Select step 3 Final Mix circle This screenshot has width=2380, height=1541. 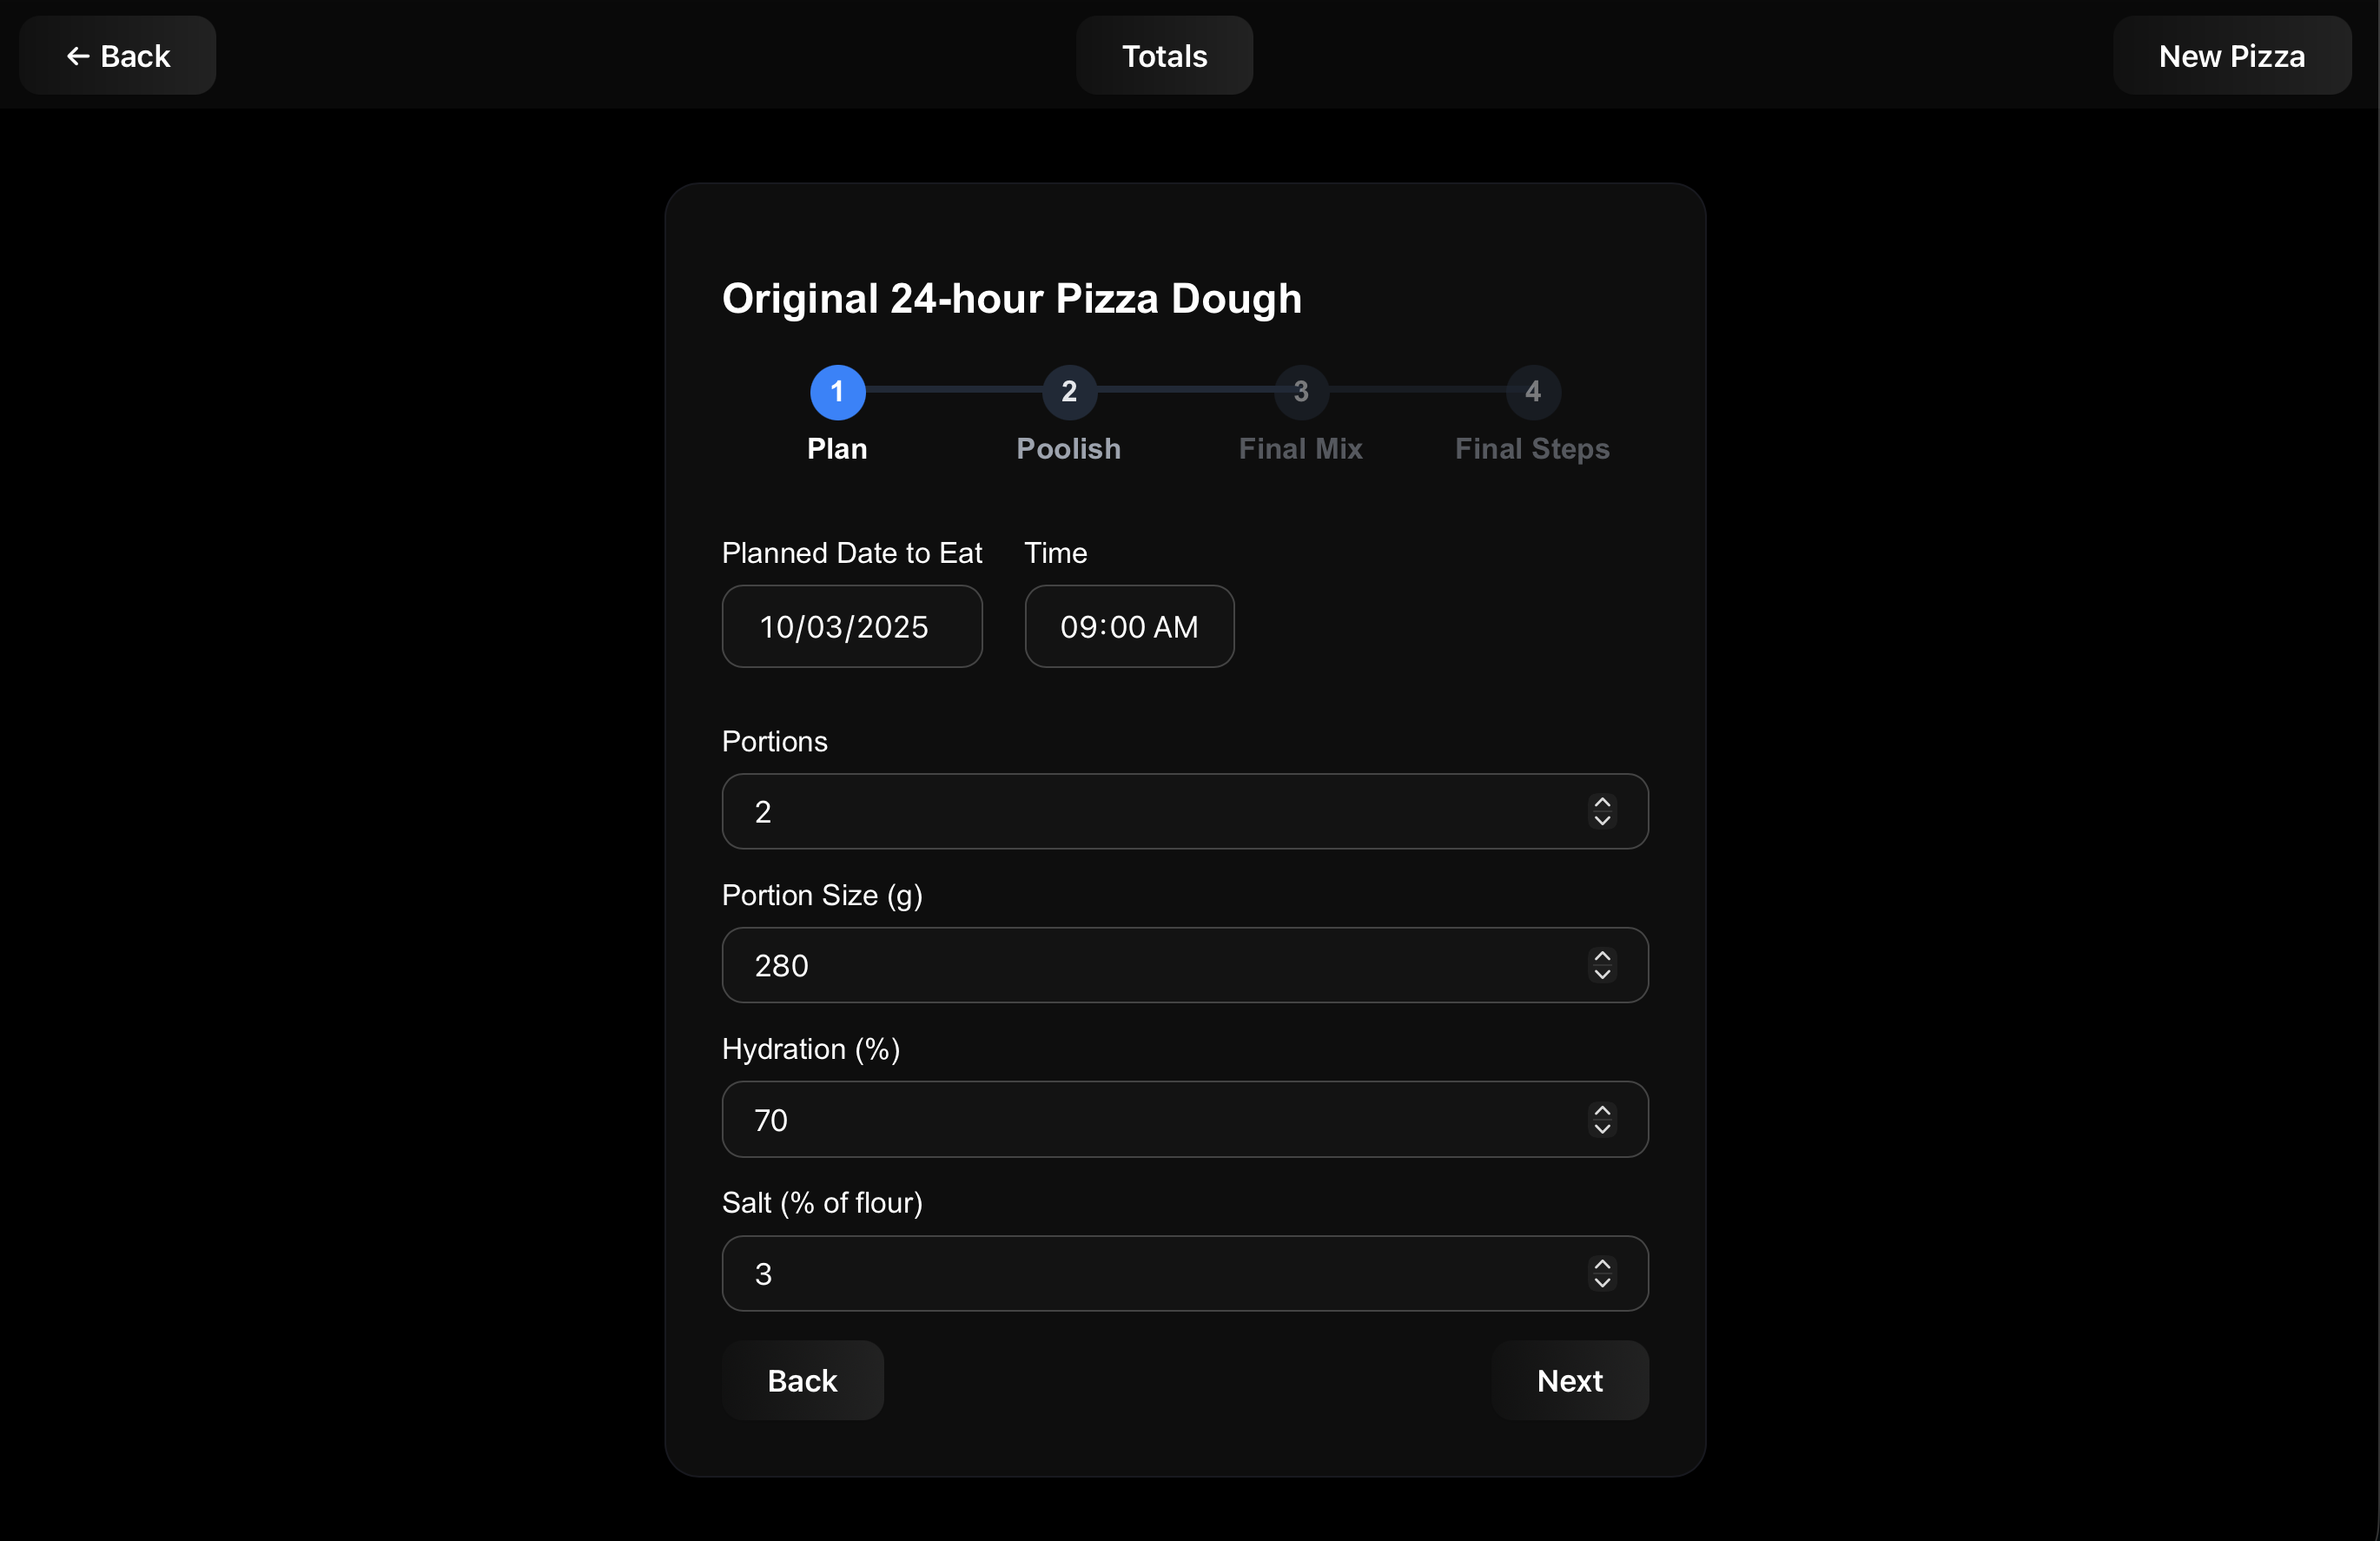click(x=1300, y=392)
